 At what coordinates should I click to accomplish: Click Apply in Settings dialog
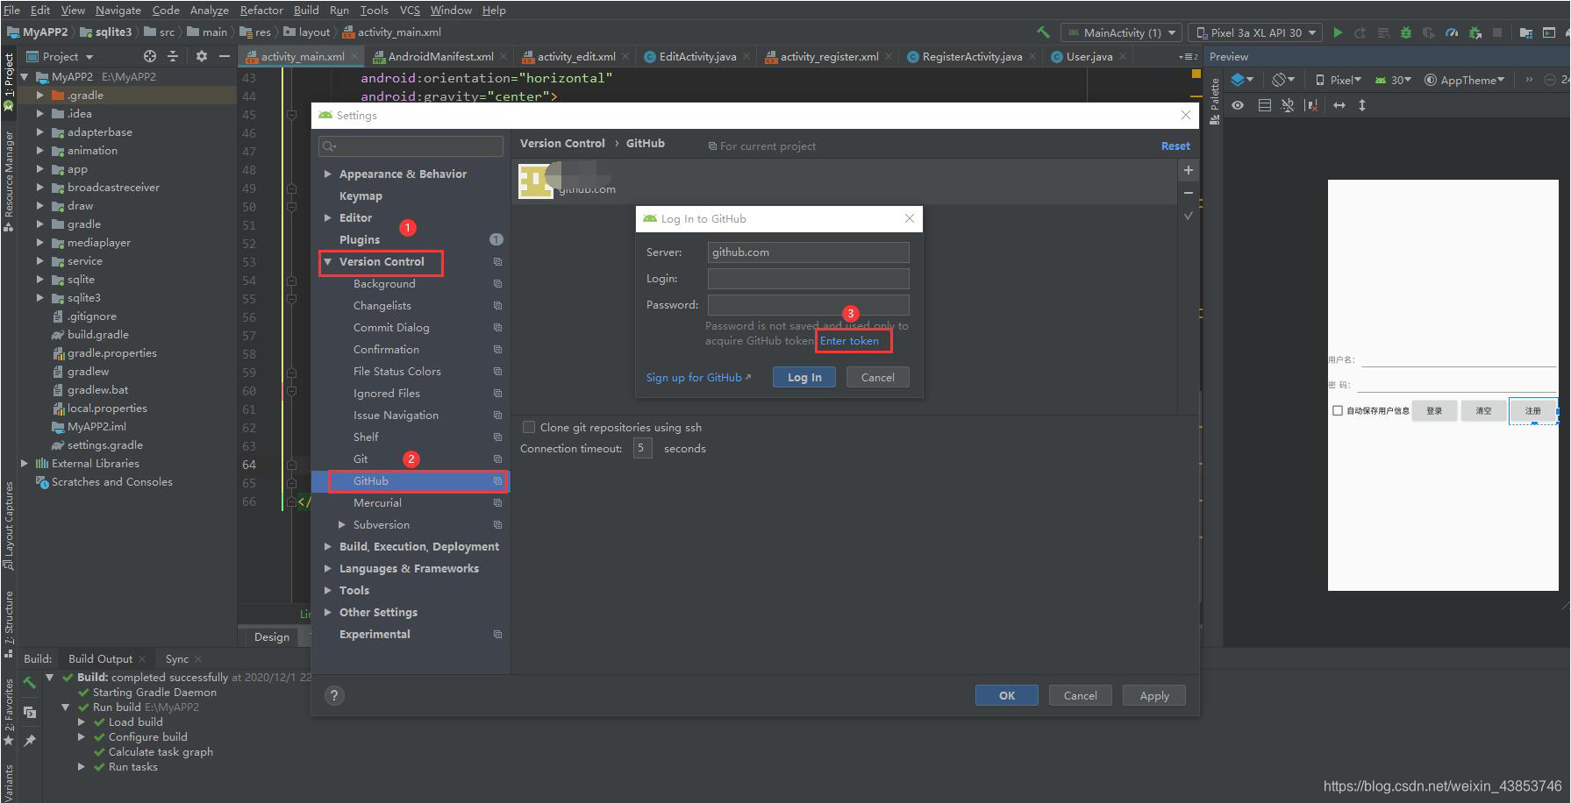(x=1154, y=695)
